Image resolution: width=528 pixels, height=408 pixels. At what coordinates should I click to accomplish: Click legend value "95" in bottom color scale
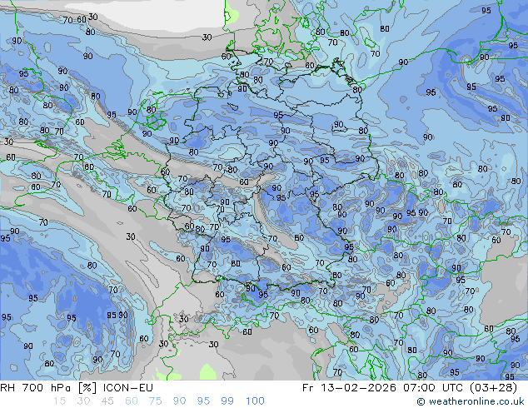pos(203,401)
